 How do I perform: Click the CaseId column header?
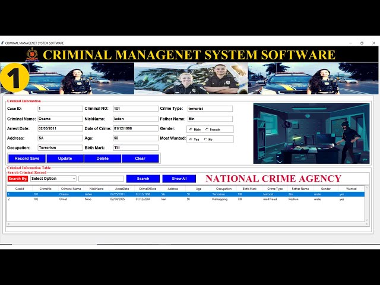[x=20, y=189]
